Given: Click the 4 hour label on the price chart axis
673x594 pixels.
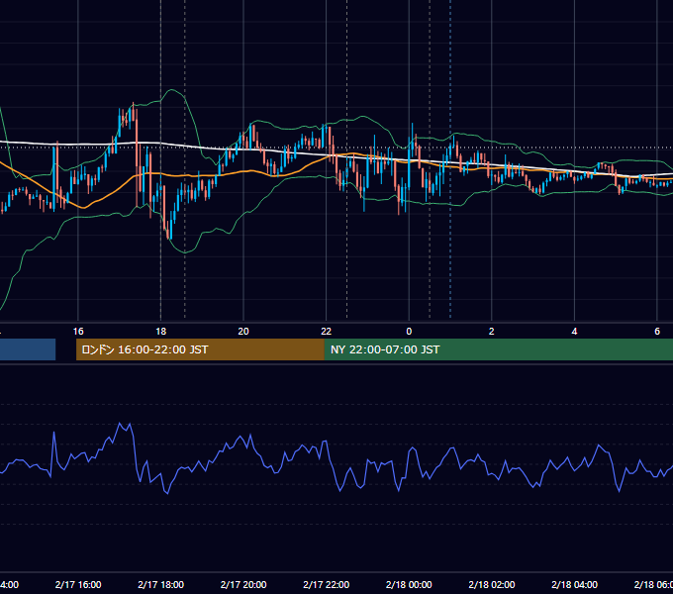Looking at the screenshot, I should 574,332.
